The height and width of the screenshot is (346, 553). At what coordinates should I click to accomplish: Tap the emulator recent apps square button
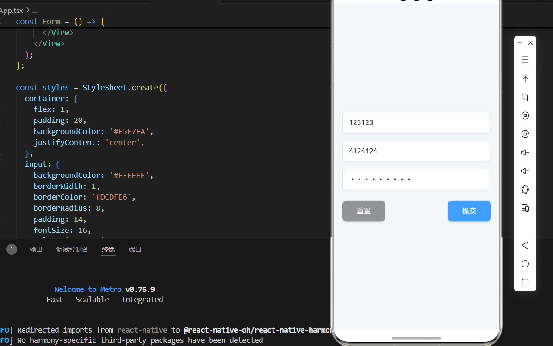(525, 282)
